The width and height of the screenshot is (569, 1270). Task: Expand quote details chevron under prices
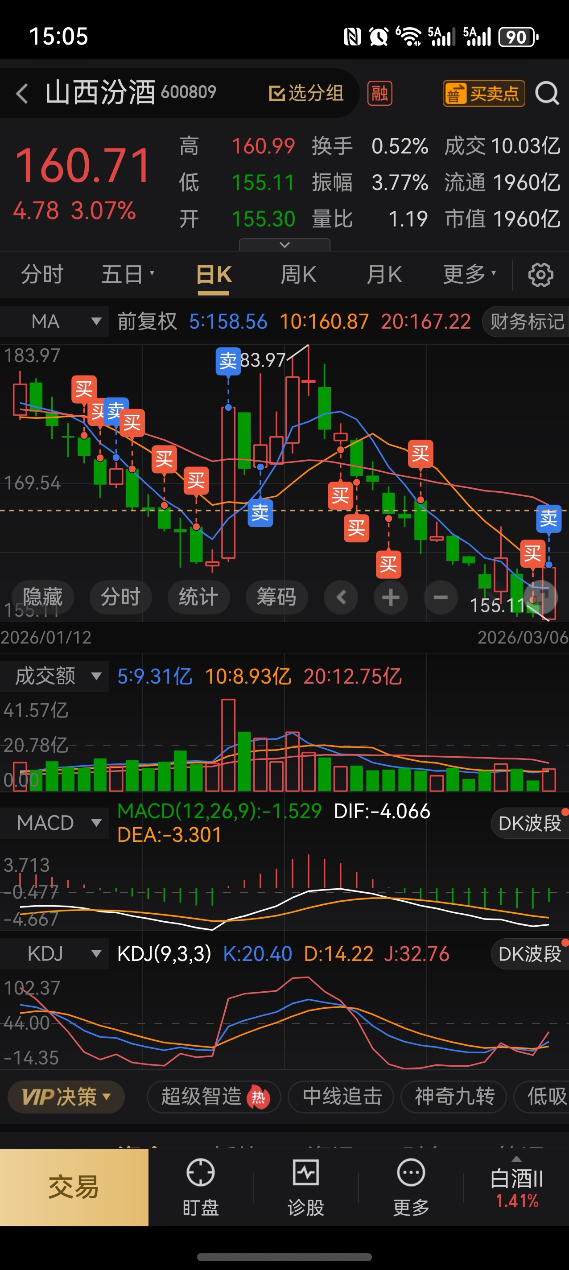tap(284, 244)
